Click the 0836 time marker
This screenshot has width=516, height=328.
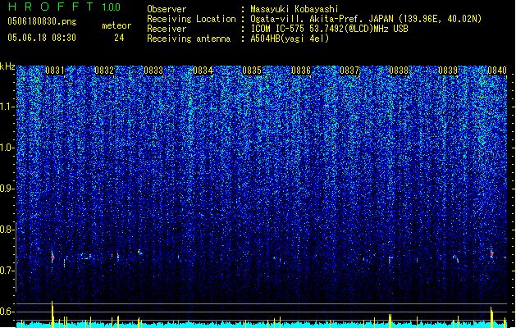coord(301,71)
